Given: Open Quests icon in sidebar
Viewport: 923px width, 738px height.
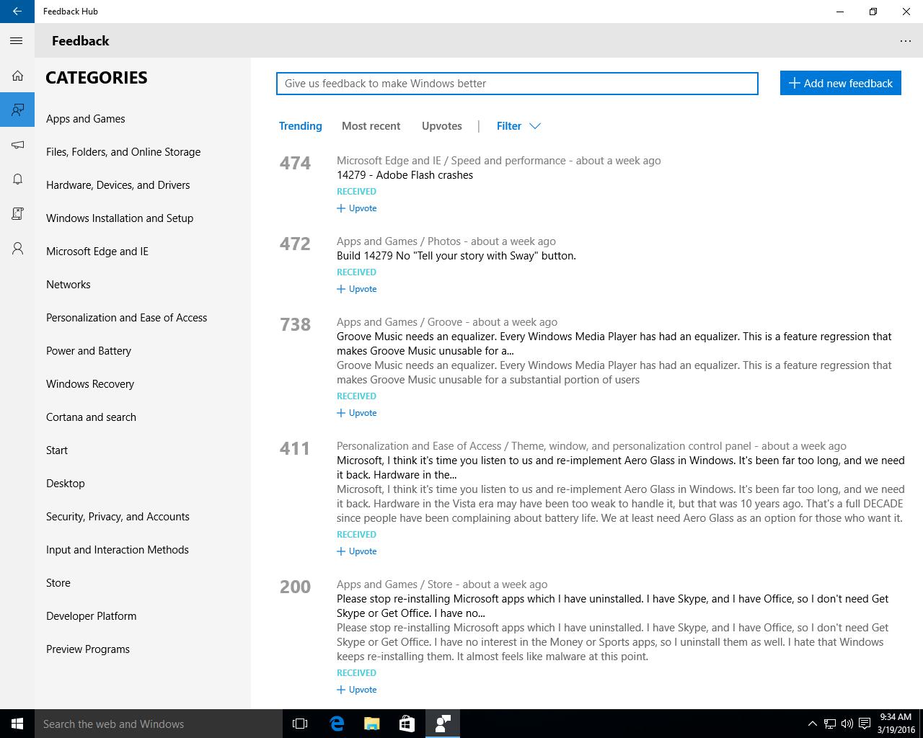Looking at the screenshot, I should pyautogui.click(x=17, y=214).
